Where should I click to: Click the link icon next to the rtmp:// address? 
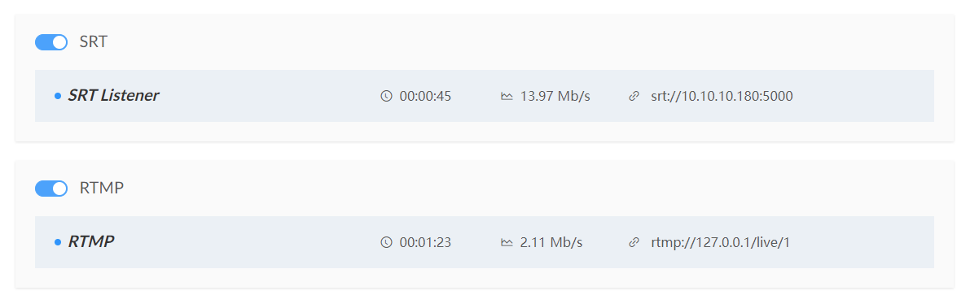coord(634,242)
